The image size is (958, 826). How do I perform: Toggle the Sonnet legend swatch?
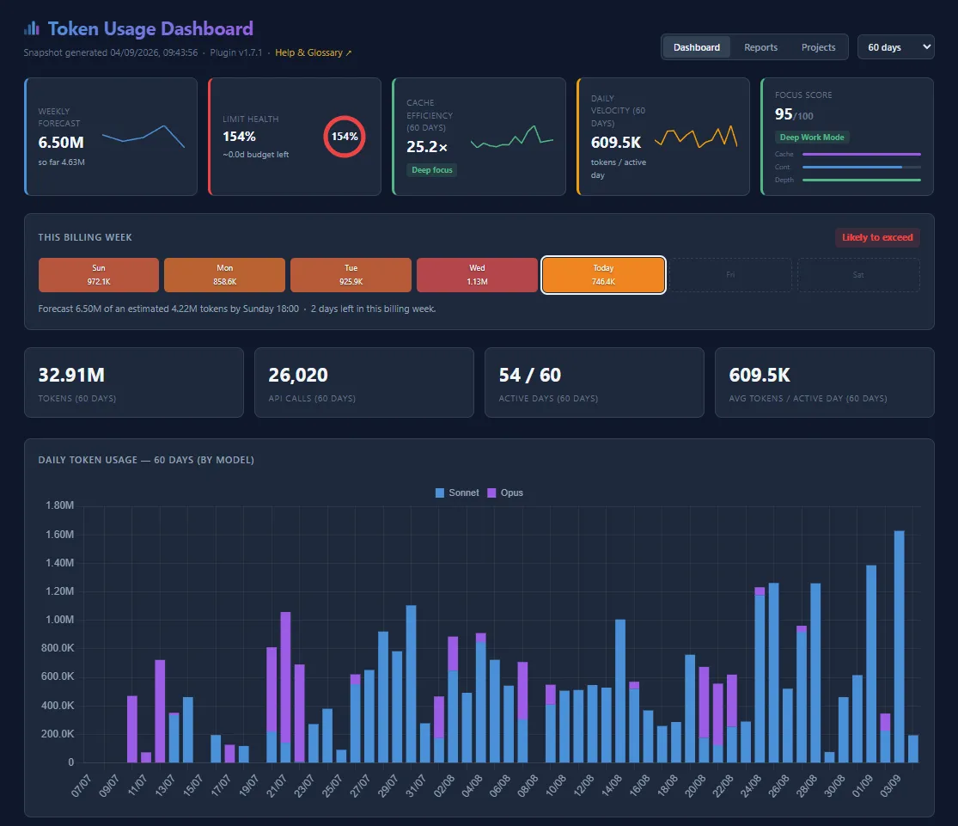point(440,493)
